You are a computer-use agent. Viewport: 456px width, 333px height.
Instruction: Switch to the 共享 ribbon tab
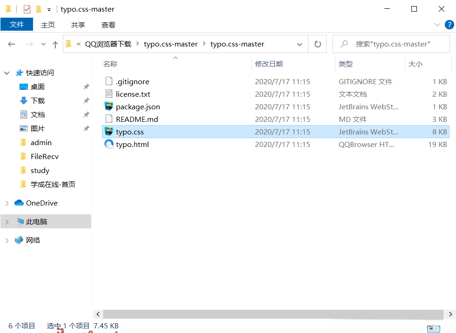[78, 25]
